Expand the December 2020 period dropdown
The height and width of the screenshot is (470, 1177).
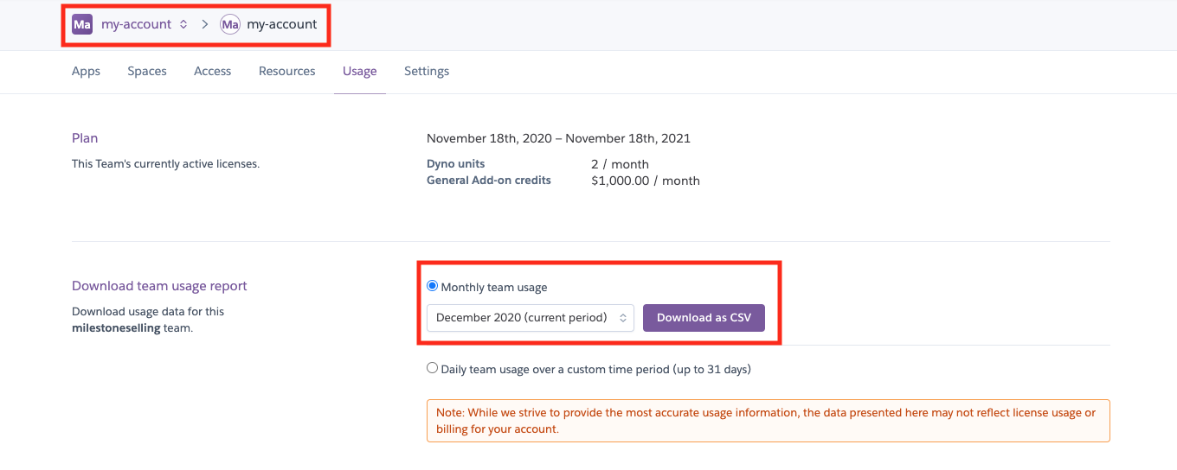point(530,318)
